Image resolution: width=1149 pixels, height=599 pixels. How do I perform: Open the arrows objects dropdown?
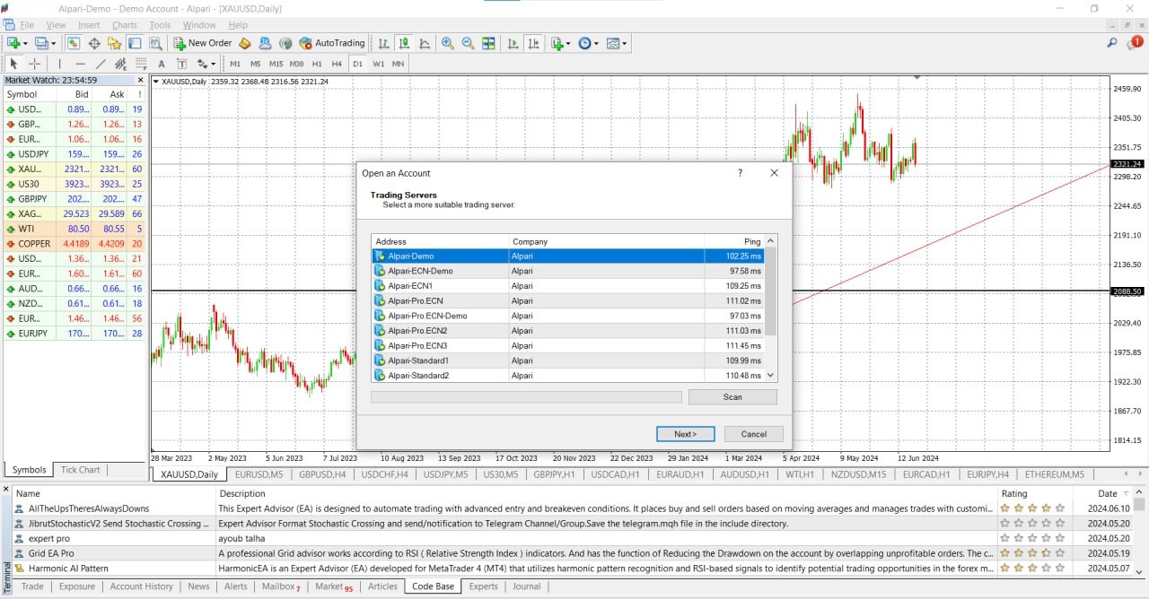(x=206, y=64)
